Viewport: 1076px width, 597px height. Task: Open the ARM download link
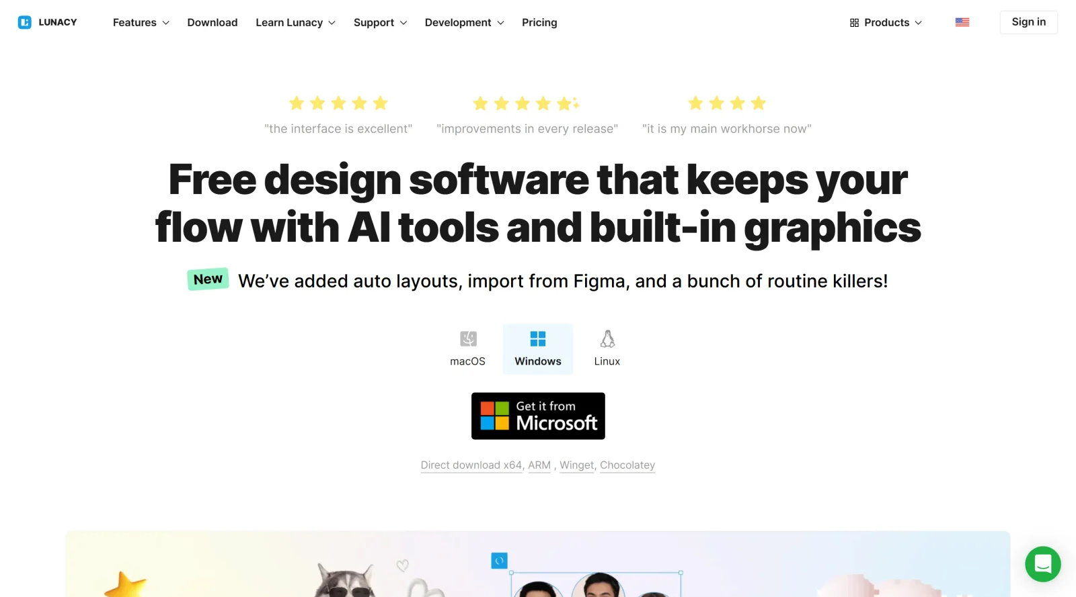(x=539, y=465)
